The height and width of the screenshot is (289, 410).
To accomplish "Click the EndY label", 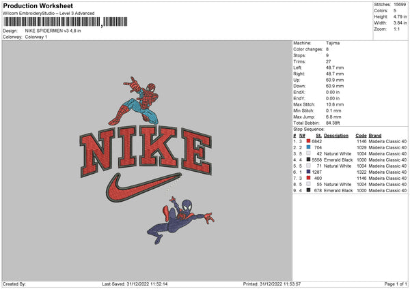I will (299, 98).
